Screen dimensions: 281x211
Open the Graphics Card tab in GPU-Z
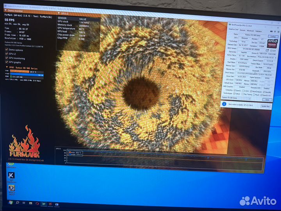point(233,29)
